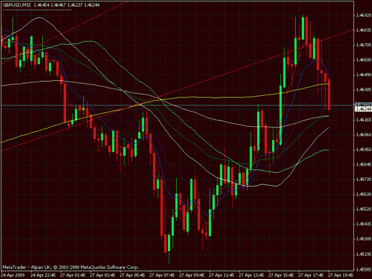Click the 27 Apr 19:45 time label

coord(340,275)
